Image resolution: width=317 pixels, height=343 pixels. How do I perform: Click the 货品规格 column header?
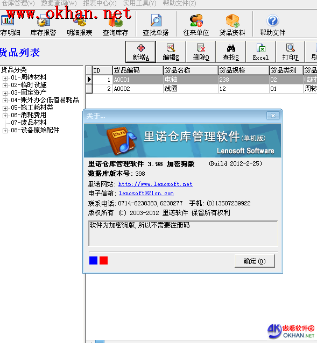coord(244,70)
